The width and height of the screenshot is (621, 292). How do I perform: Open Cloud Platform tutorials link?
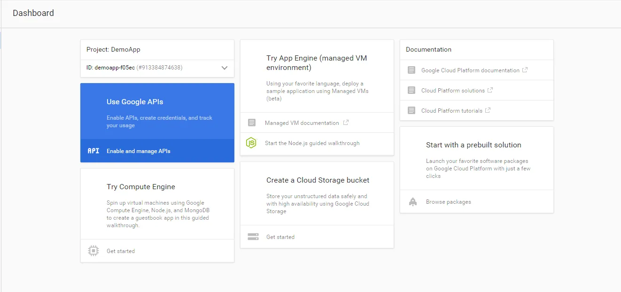coord(452,111)
